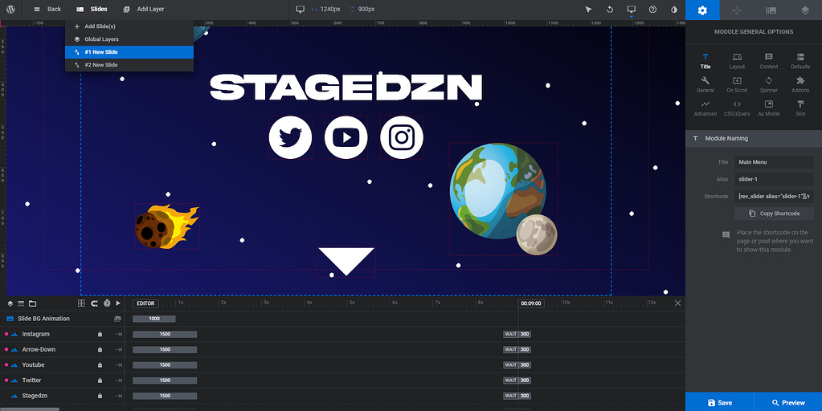Screen dimensions: 822x411
Task: Click the EDITOR button in timeline
Action: [x=145, y=303]
